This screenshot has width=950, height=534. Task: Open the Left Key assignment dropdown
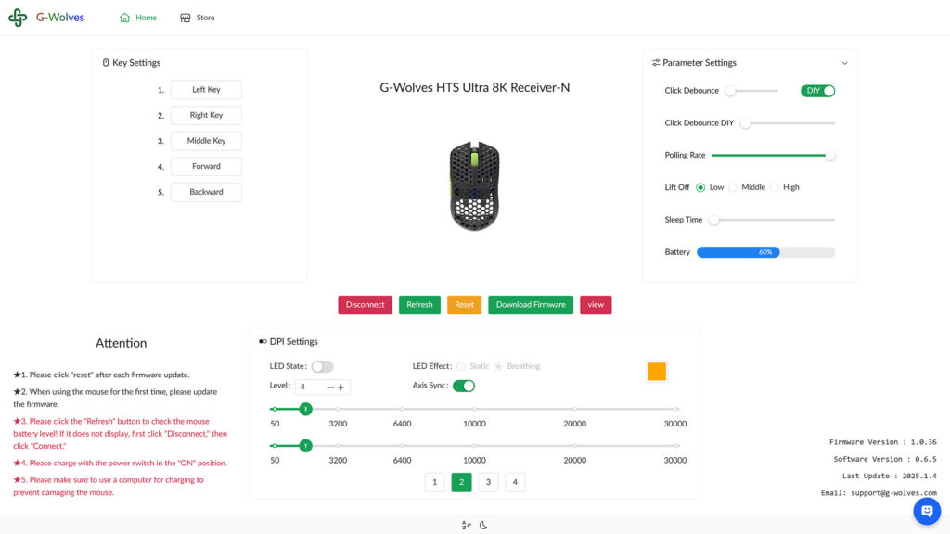point(206,90)
